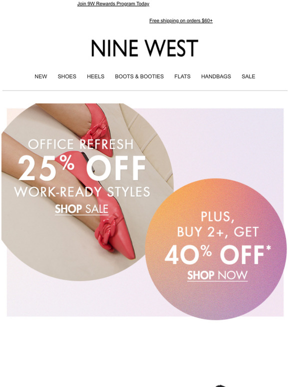Click Free shipping on orders $60+ link
This screenshot has height=387, width=290.
[181, 20]
